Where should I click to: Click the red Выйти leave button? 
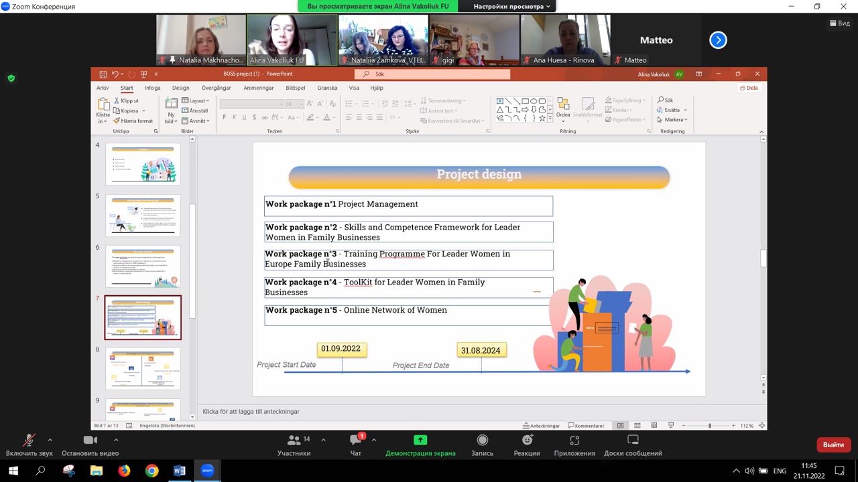[x=833, y=445]
